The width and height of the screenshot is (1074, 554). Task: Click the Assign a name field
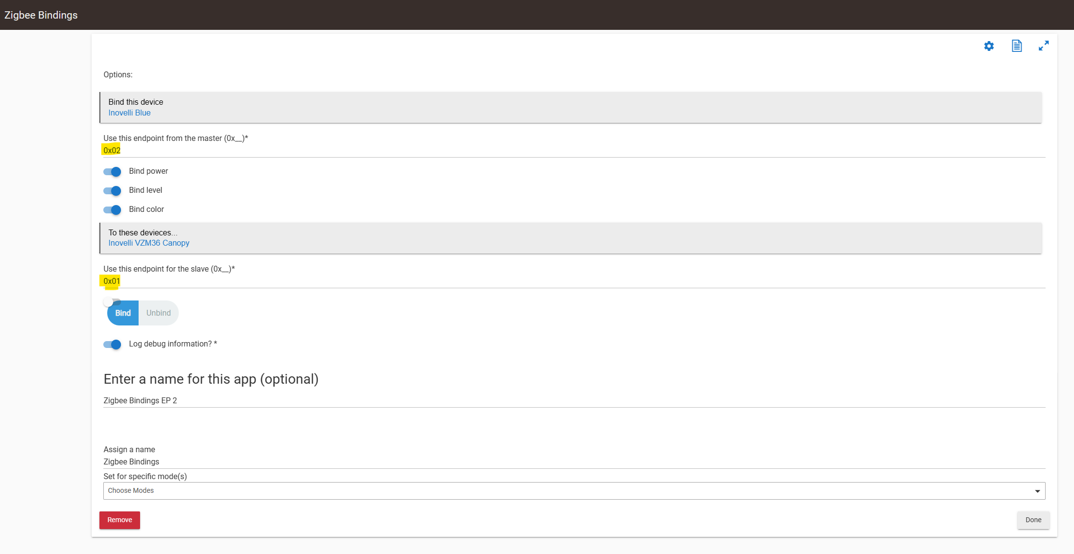pyautogui.click(x=573, y=462)
